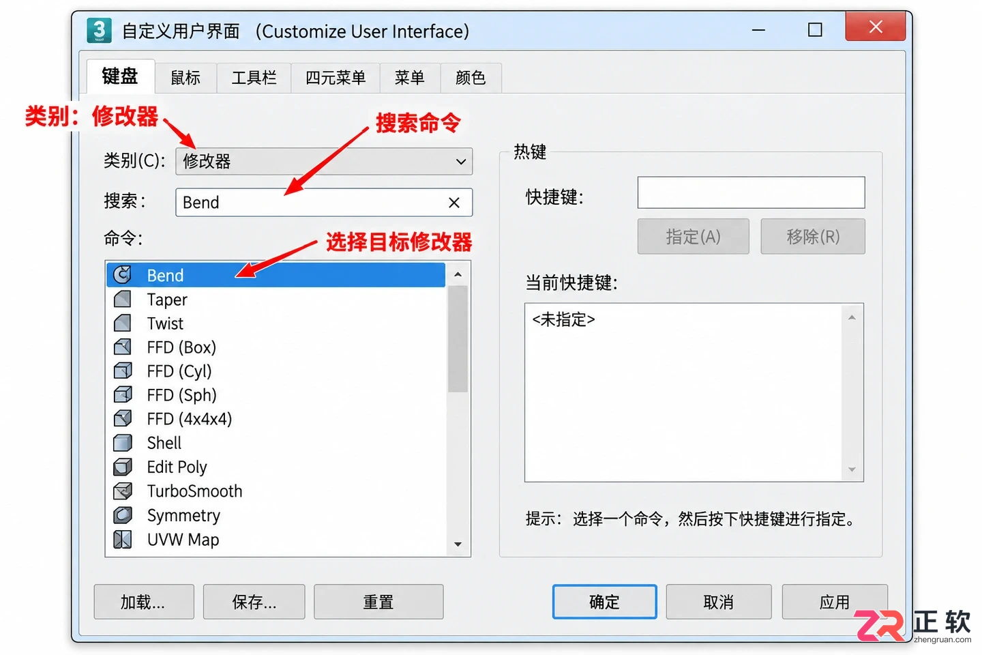
Task: Select the FFD (4x4x4) command row
Action: click(x=276, y=418)
